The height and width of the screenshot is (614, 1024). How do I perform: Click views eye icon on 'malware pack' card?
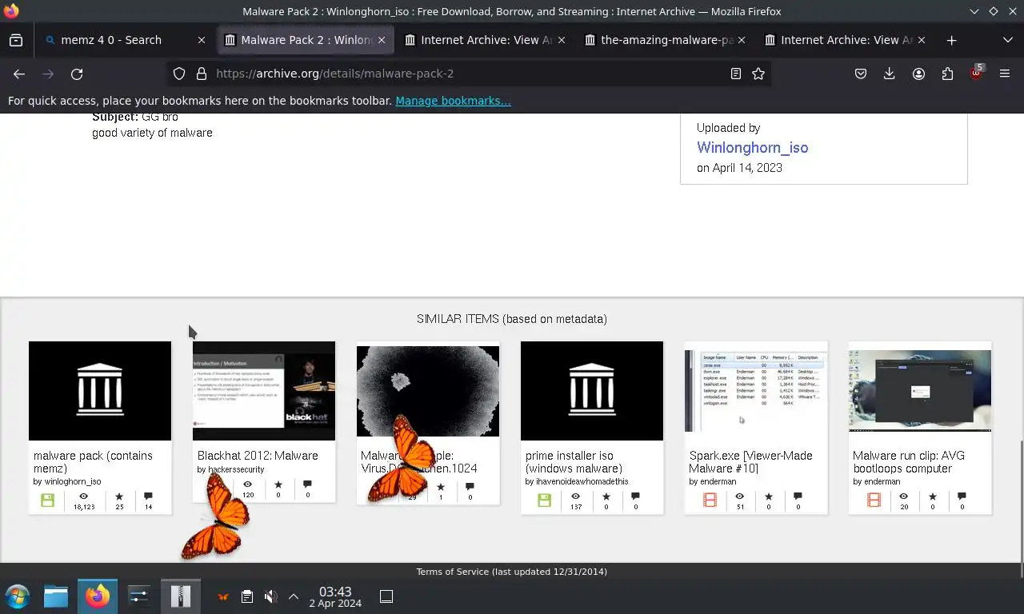(83, 496)
